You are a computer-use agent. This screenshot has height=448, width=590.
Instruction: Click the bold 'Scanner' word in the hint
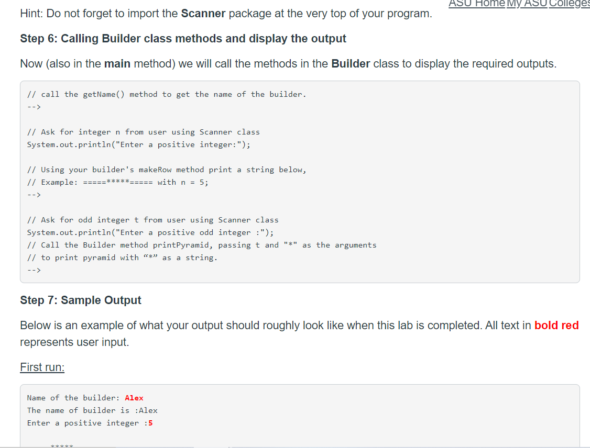tap(203, 14)
